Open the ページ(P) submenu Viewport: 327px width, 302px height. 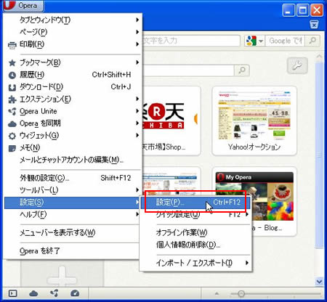point(73,32)
